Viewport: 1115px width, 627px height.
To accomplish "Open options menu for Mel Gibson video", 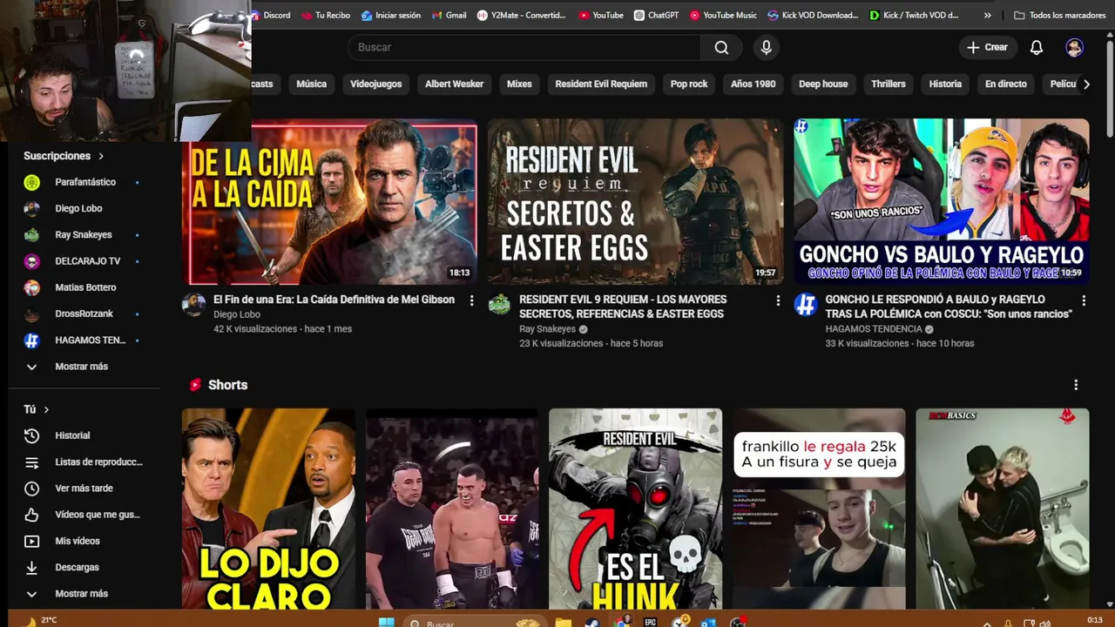I will (x=471, y=300).
